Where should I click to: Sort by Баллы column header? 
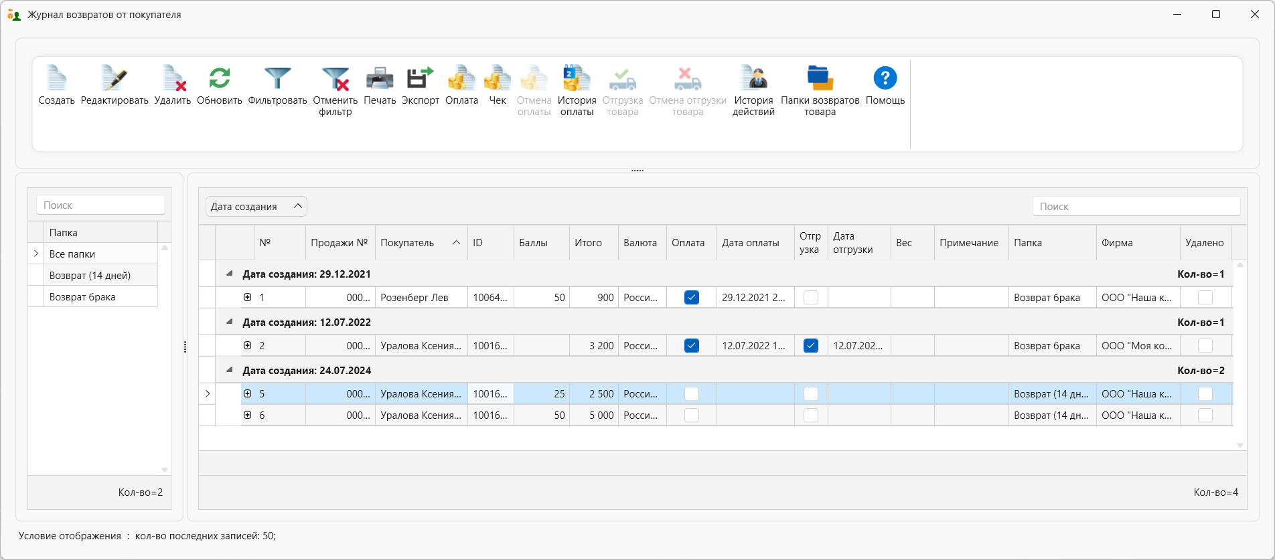point(542,243)
